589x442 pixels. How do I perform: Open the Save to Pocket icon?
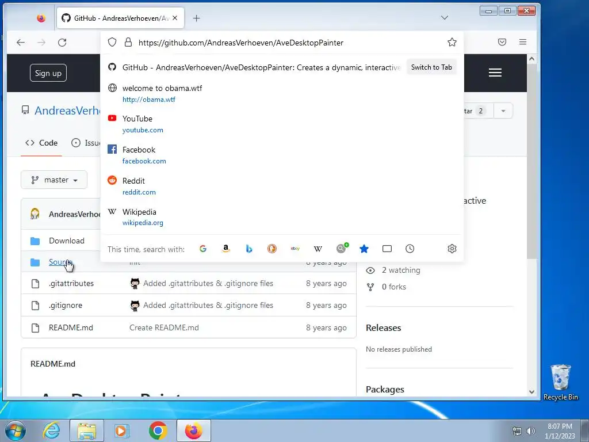502,42
